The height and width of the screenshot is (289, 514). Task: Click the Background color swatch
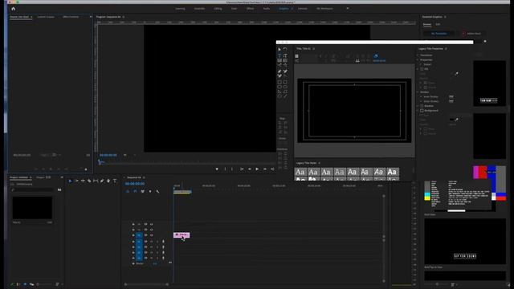452,120
